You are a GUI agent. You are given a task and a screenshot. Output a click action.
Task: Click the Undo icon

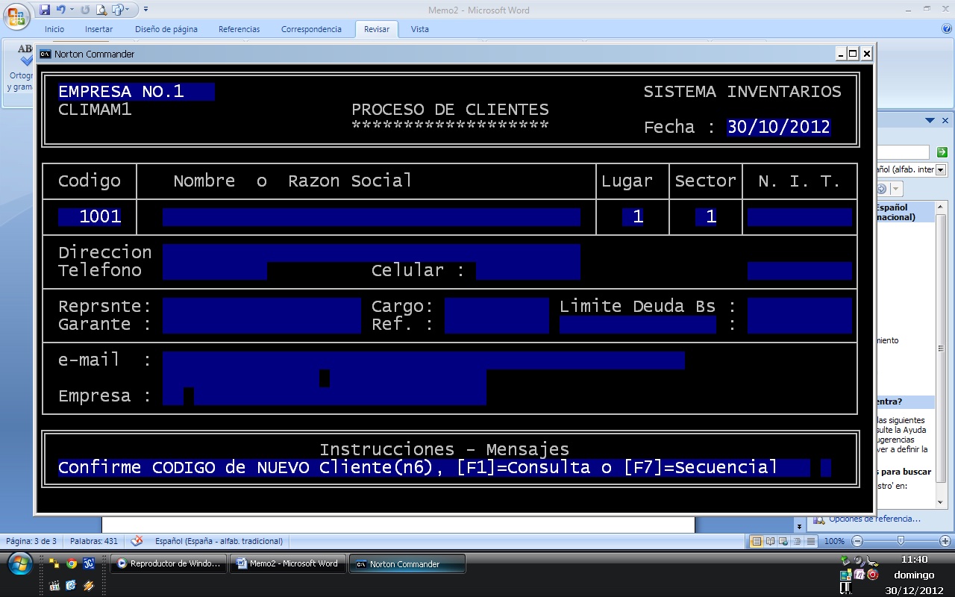coord(61,9)
